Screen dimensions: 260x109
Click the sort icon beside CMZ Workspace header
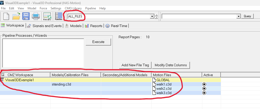click(x=3, y=75)
